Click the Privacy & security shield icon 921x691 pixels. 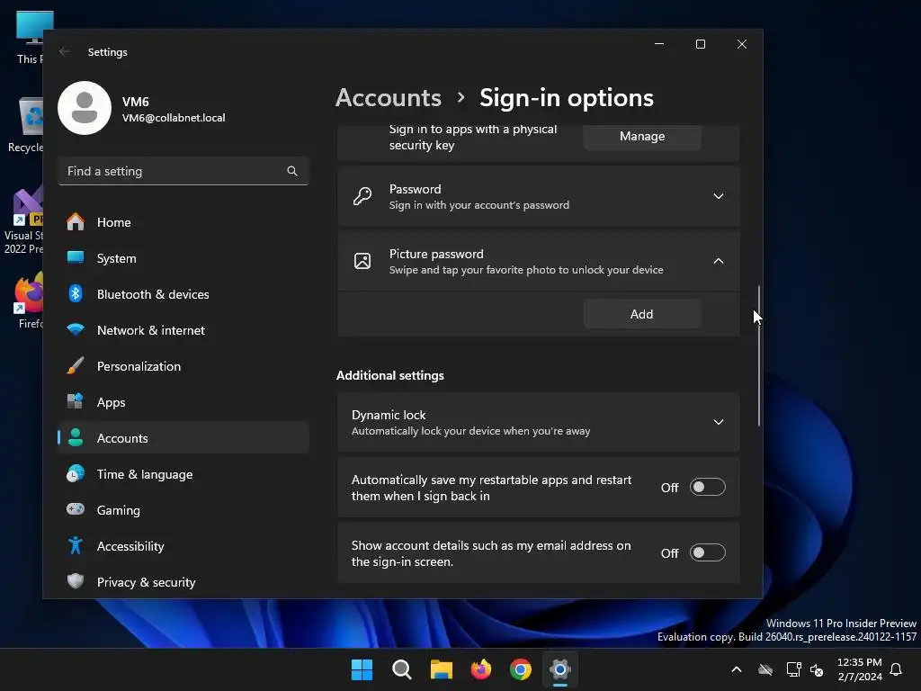76,582
